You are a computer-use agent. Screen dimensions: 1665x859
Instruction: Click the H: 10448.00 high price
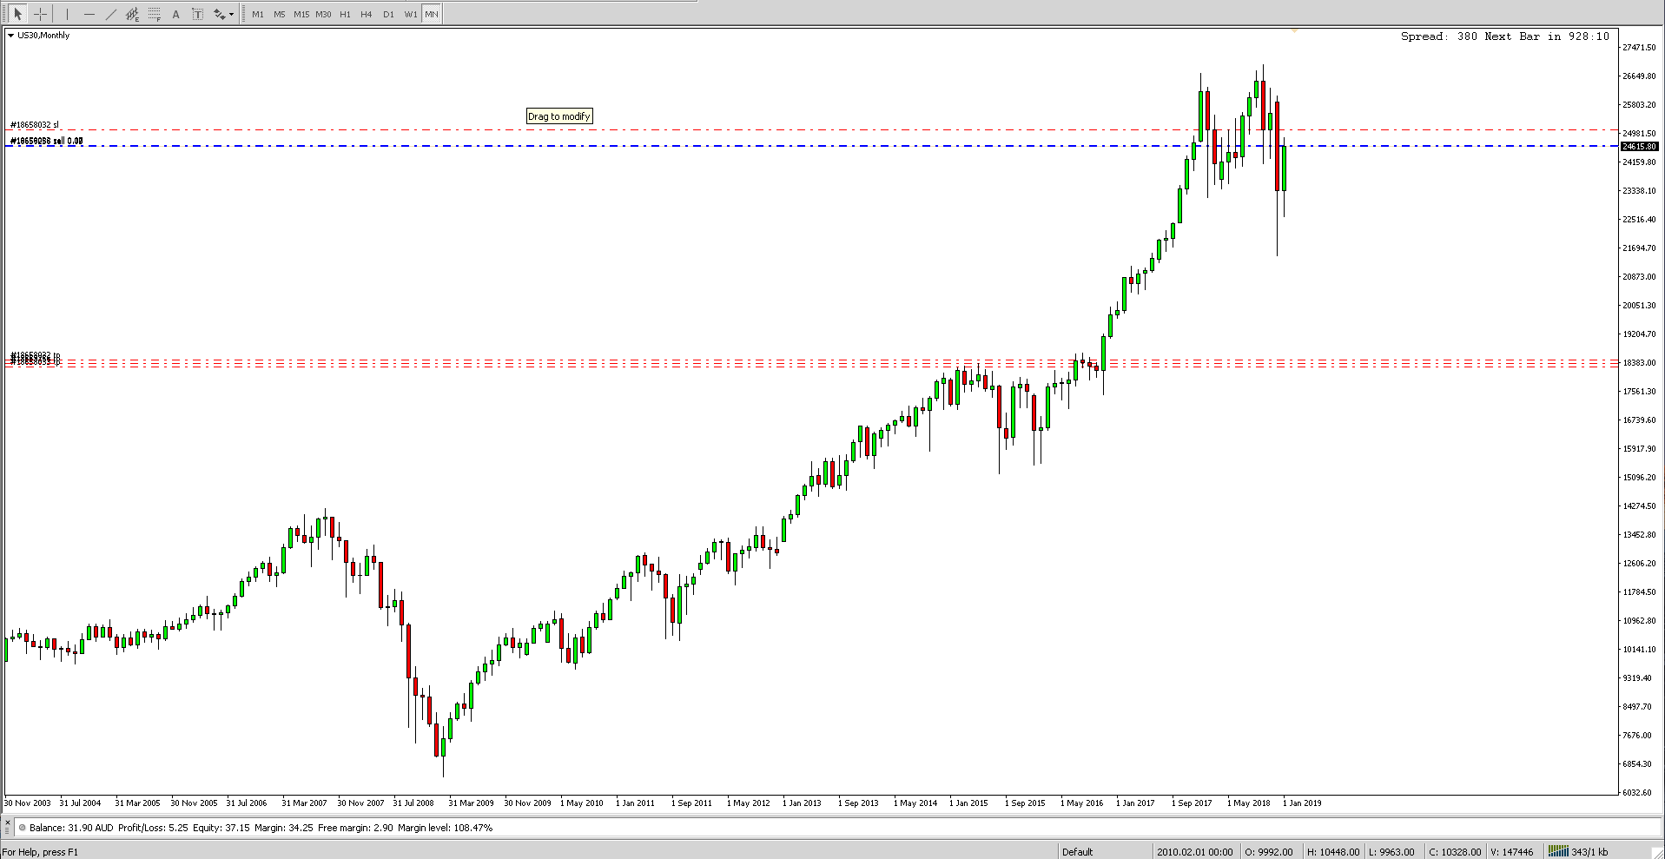[1333, 852]
